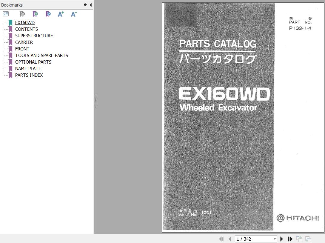Image resolution: width=325 pixels, height=243 pixels.
Task: Select the OPTIONAL PARTS bookmark
Action: tap(33, 62)
